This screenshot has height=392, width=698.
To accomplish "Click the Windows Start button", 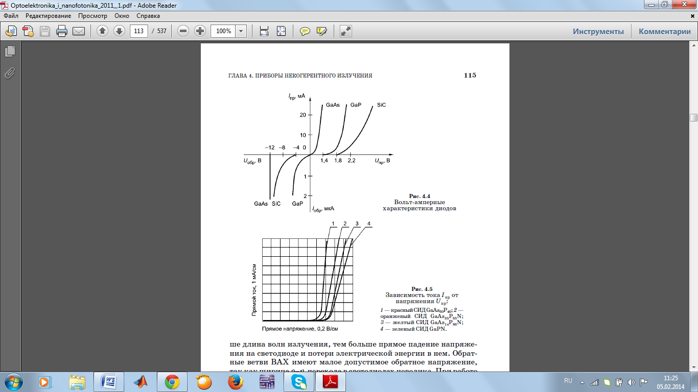I will tap(13, 381).
